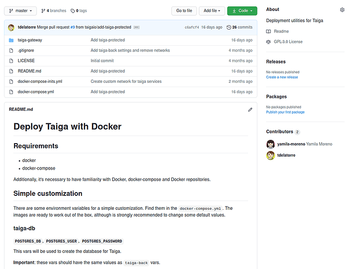
Task: Open the Readme link in About
Action: pos(281,31)
